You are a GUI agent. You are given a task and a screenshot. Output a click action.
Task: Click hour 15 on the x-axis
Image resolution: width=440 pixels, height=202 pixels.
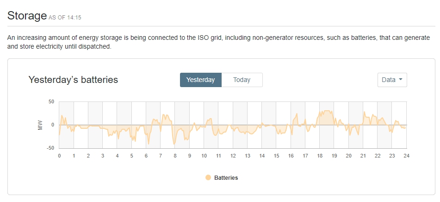(x=276, y=156)
